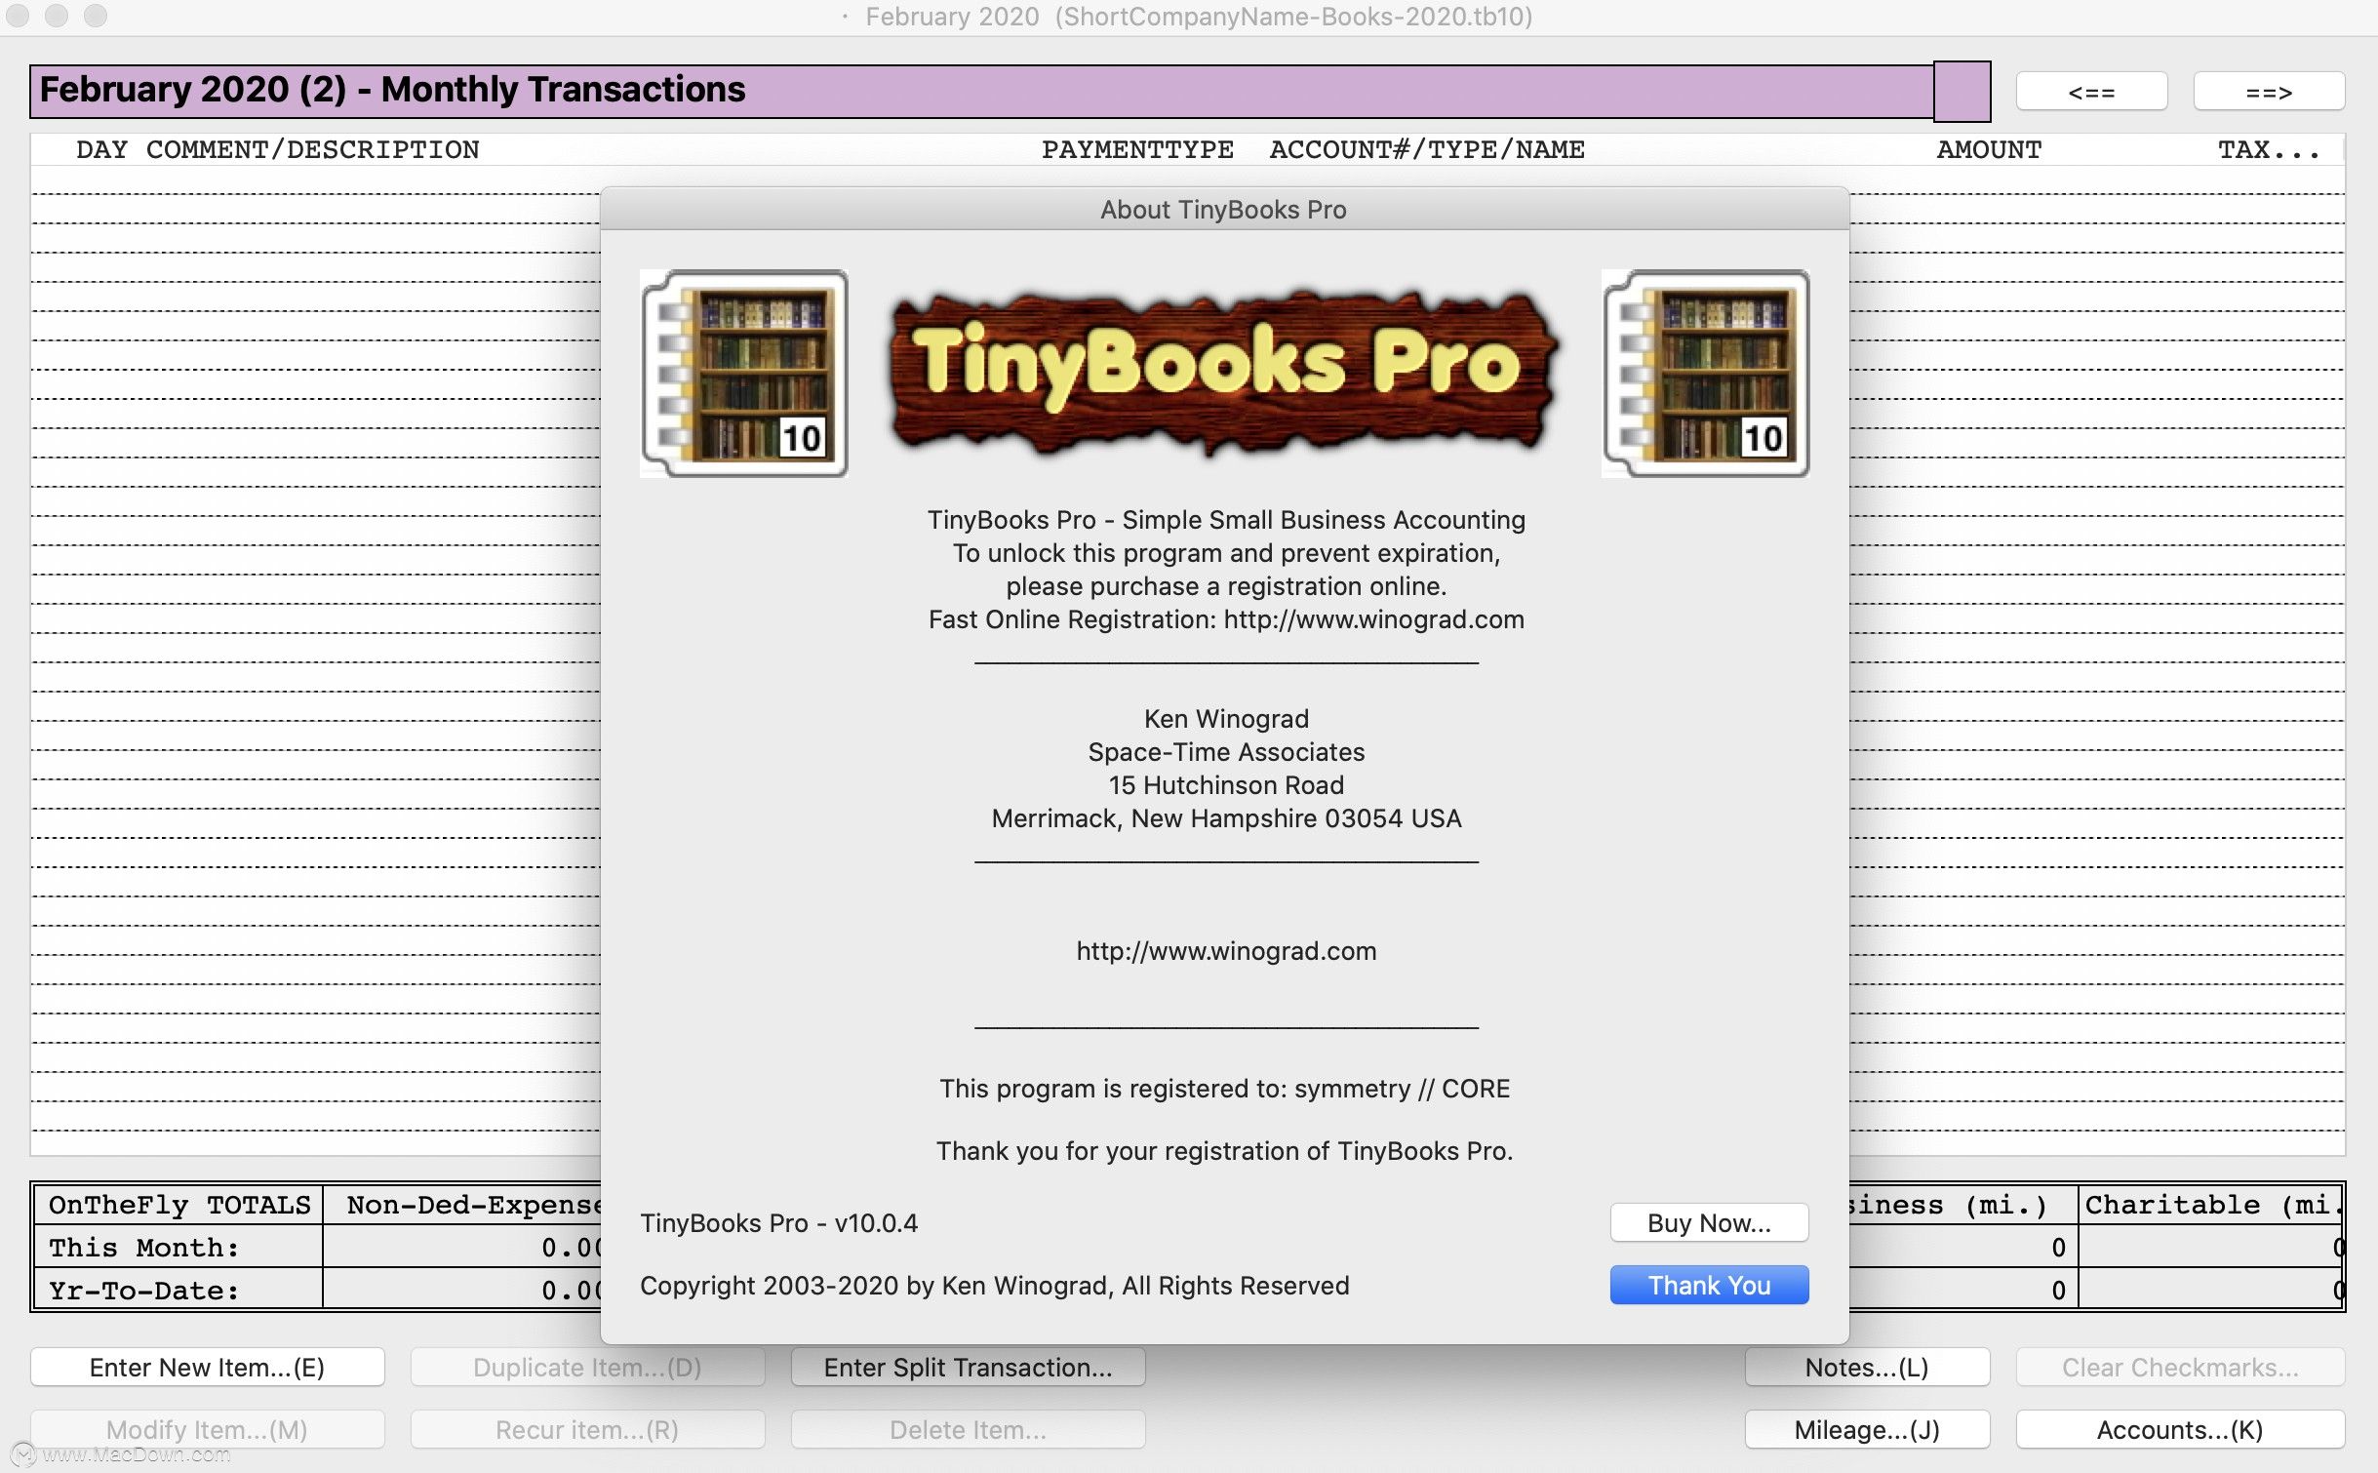Screen dimensions: 2378x1473
Task: Click the DAY column header
Action: pyautogui.click(x=101, y=149)
